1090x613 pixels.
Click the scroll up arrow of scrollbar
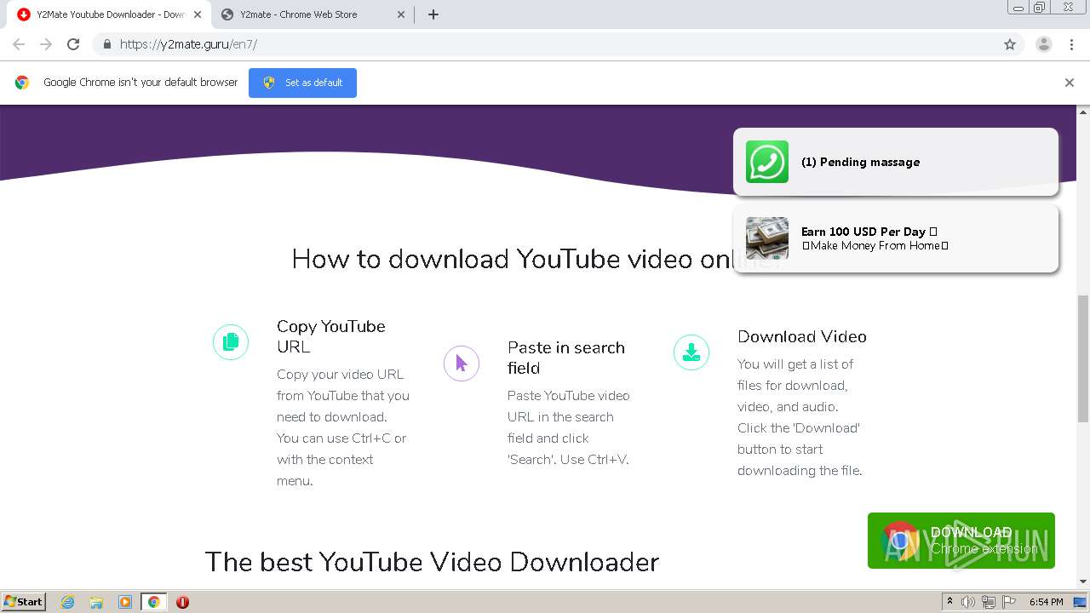point(1083,112)
